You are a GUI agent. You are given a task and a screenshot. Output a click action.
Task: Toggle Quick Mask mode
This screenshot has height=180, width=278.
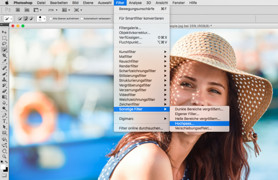pos(4,175)
